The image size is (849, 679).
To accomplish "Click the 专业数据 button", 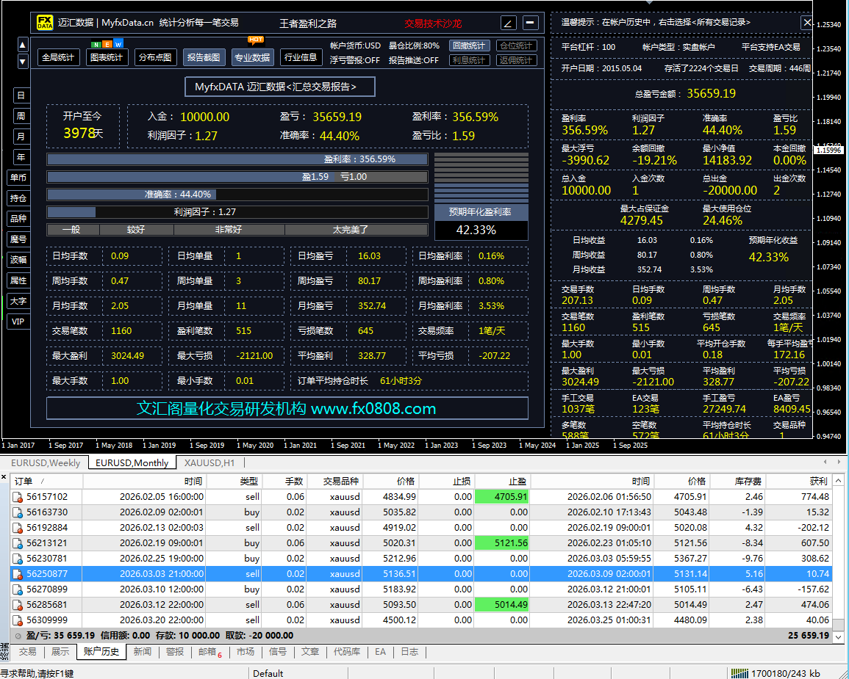I will (x=252, y=57).
